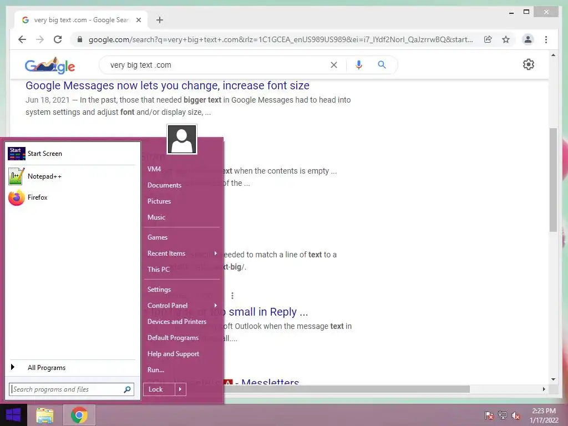Open a new Chrome tab
The image size is (568, 426).
click(x=160, y=20)
